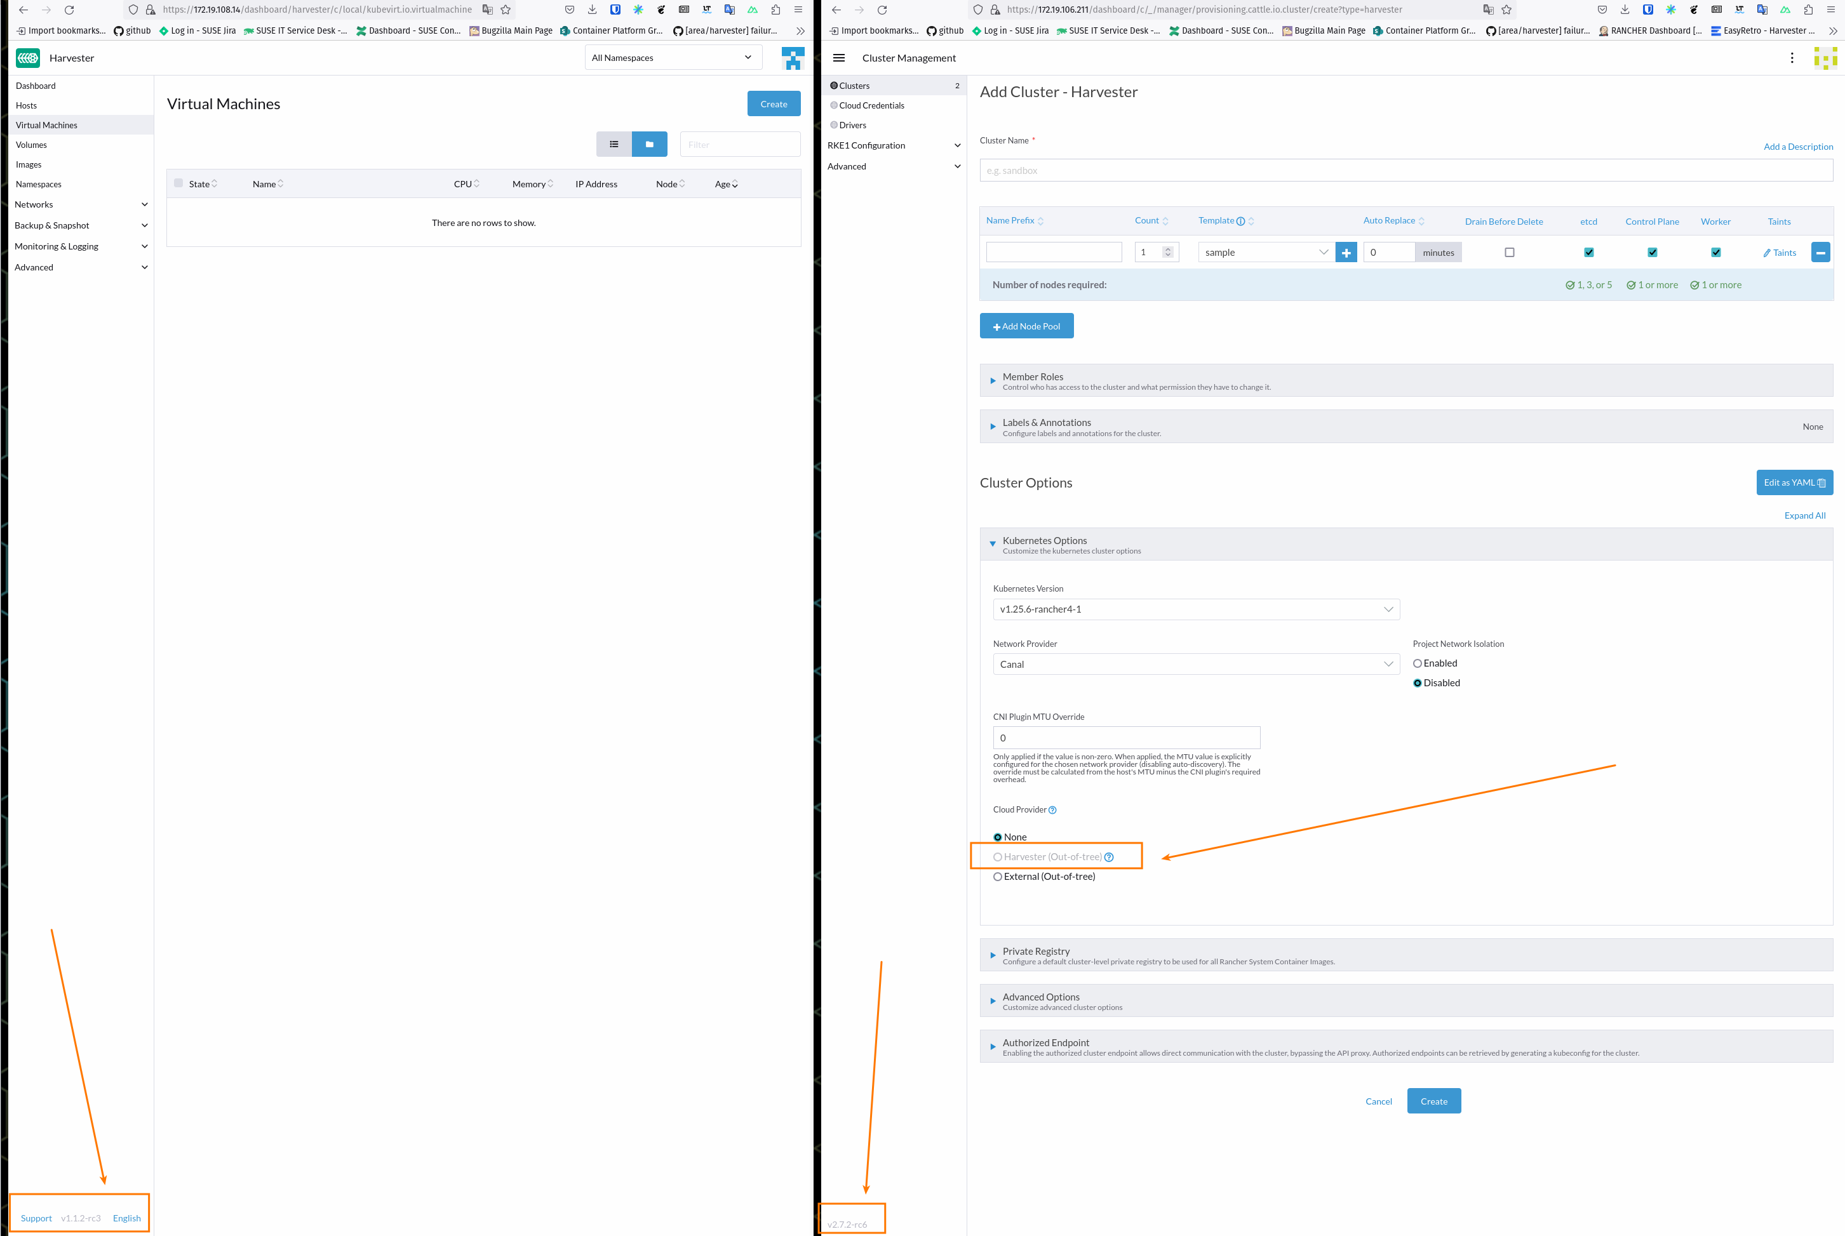Open the All Namespaces dropdown

672,56
